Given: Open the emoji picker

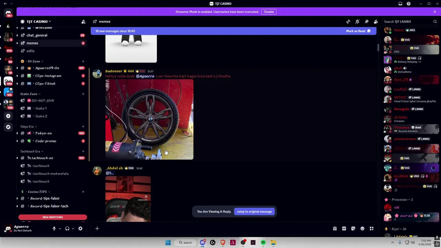Looking at the screenshot, I should [362, 228].
